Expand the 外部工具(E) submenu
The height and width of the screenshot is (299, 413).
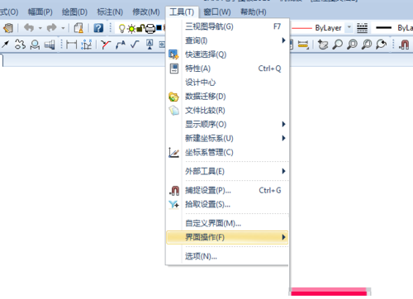click(x=227, y=171)
